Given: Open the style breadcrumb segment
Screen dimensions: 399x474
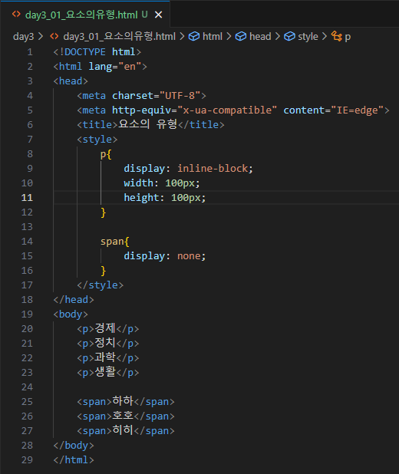Looking at the screenshot, I should (308, 37).
